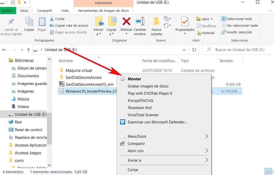Switch to the Compartir tab
The height and width of the screenshot is (175, 274).
45,11
